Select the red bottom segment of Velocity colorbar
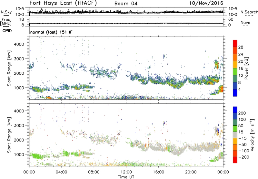Viewport: 258px width, 179px height. [235, 160]
